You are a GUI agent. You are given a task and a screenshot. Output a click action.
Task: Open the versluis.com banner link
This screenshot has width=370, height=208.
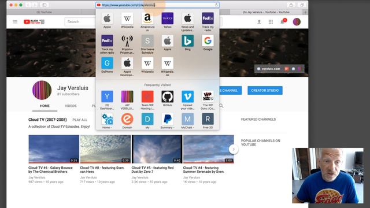[x=268, y=69]
